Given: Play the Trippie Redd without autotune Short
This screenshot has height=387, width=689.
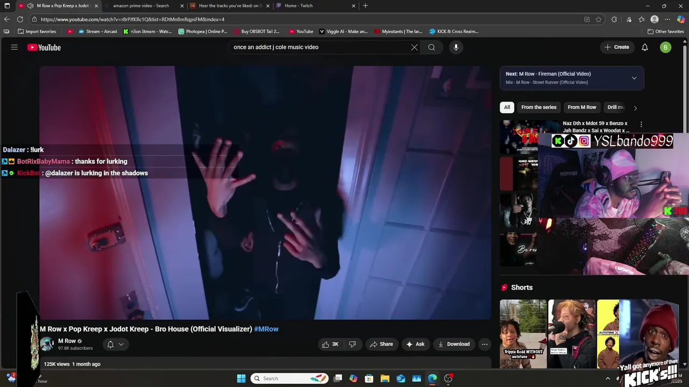Looking at the screenshot, I should point(523,334).
